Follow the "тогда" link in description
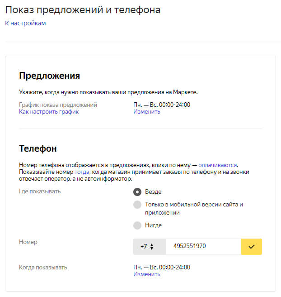The width and height of the screenshot is (281, 297). pyautogui.click(x=82, y=172)
